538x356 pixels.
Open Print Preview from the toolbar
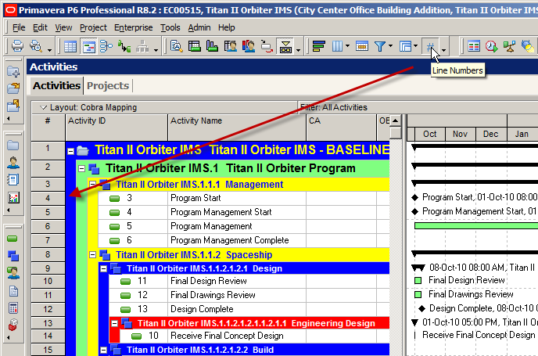[x=36, y=46]
